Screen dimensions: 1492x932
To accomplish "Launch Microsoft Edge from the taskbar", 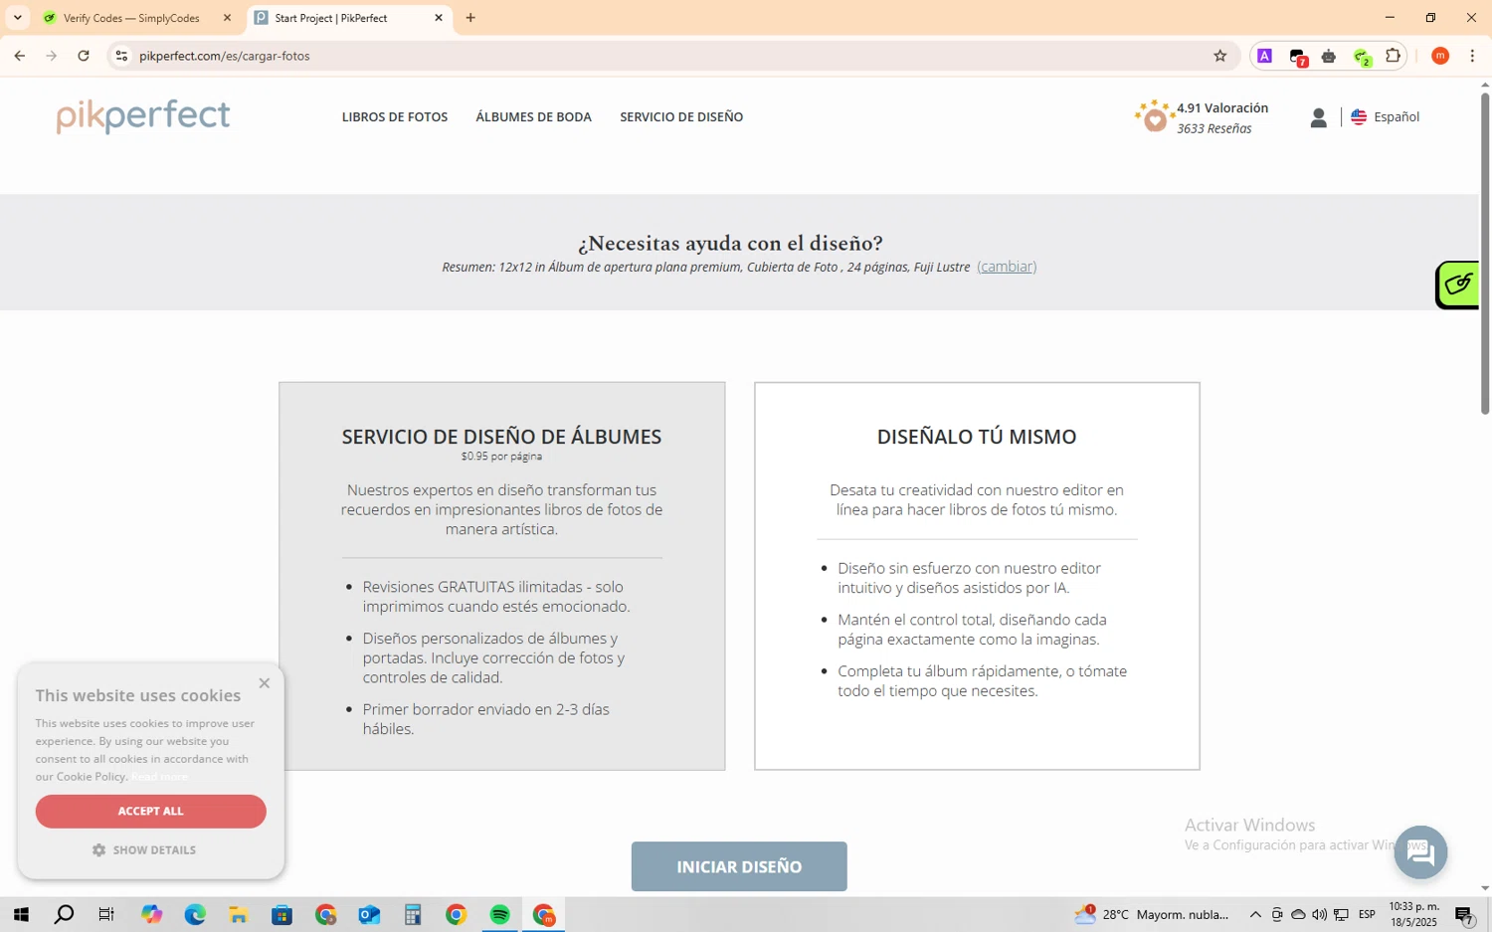I will click(195, 915).
